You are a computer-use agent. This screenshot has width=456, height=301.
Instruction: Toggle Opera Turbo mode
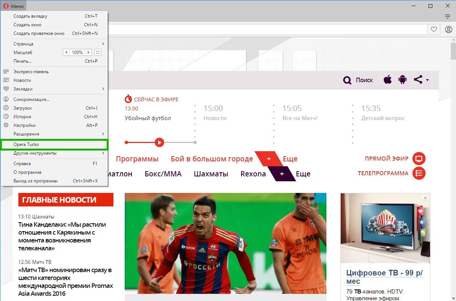click(54, 144)
